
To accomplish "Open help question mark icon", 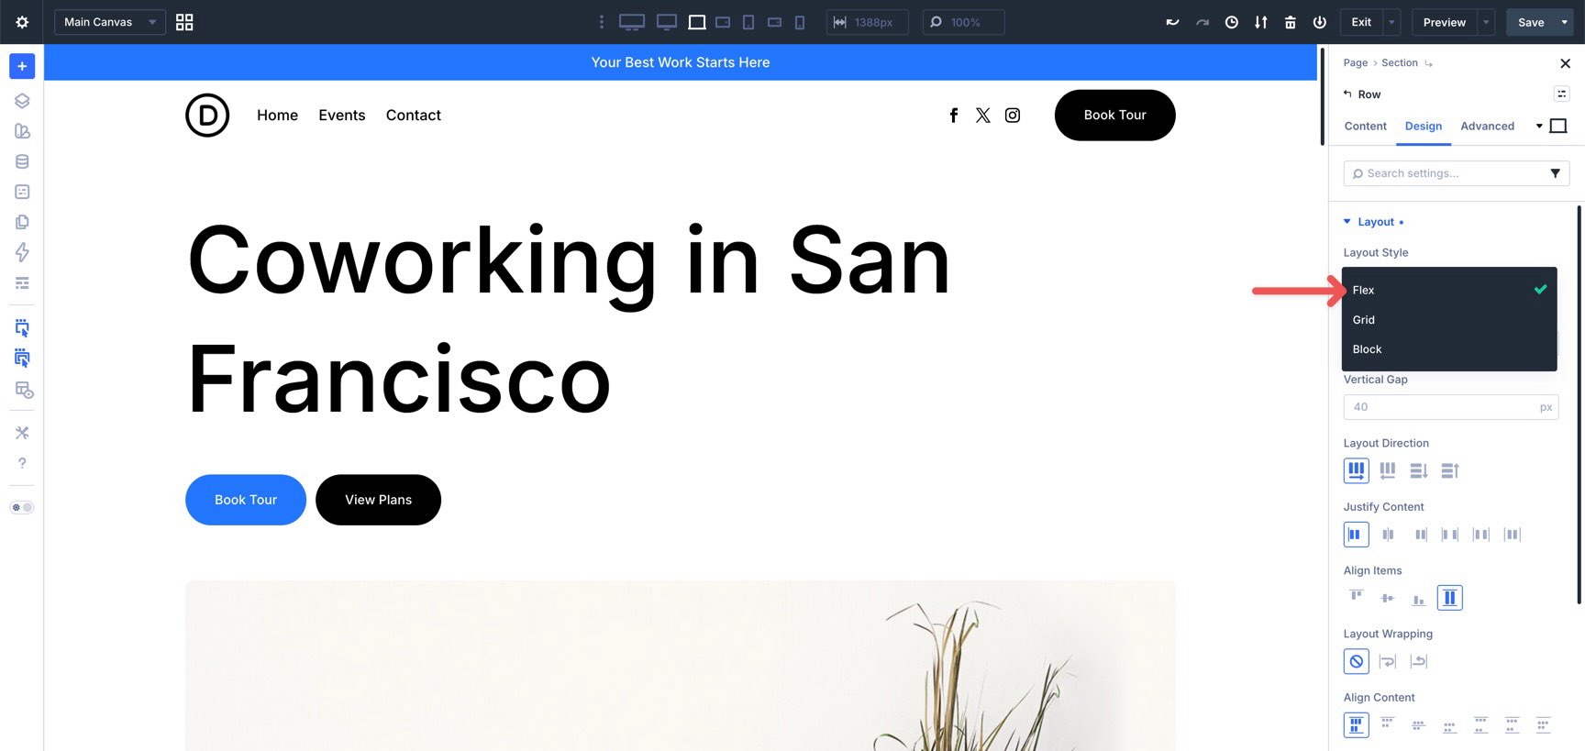I will click(x=22, y=463).
